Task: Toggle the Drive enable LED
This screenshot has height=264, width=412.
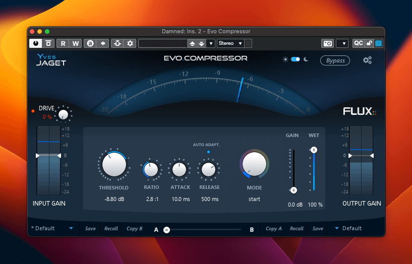Action: (33, 111)
